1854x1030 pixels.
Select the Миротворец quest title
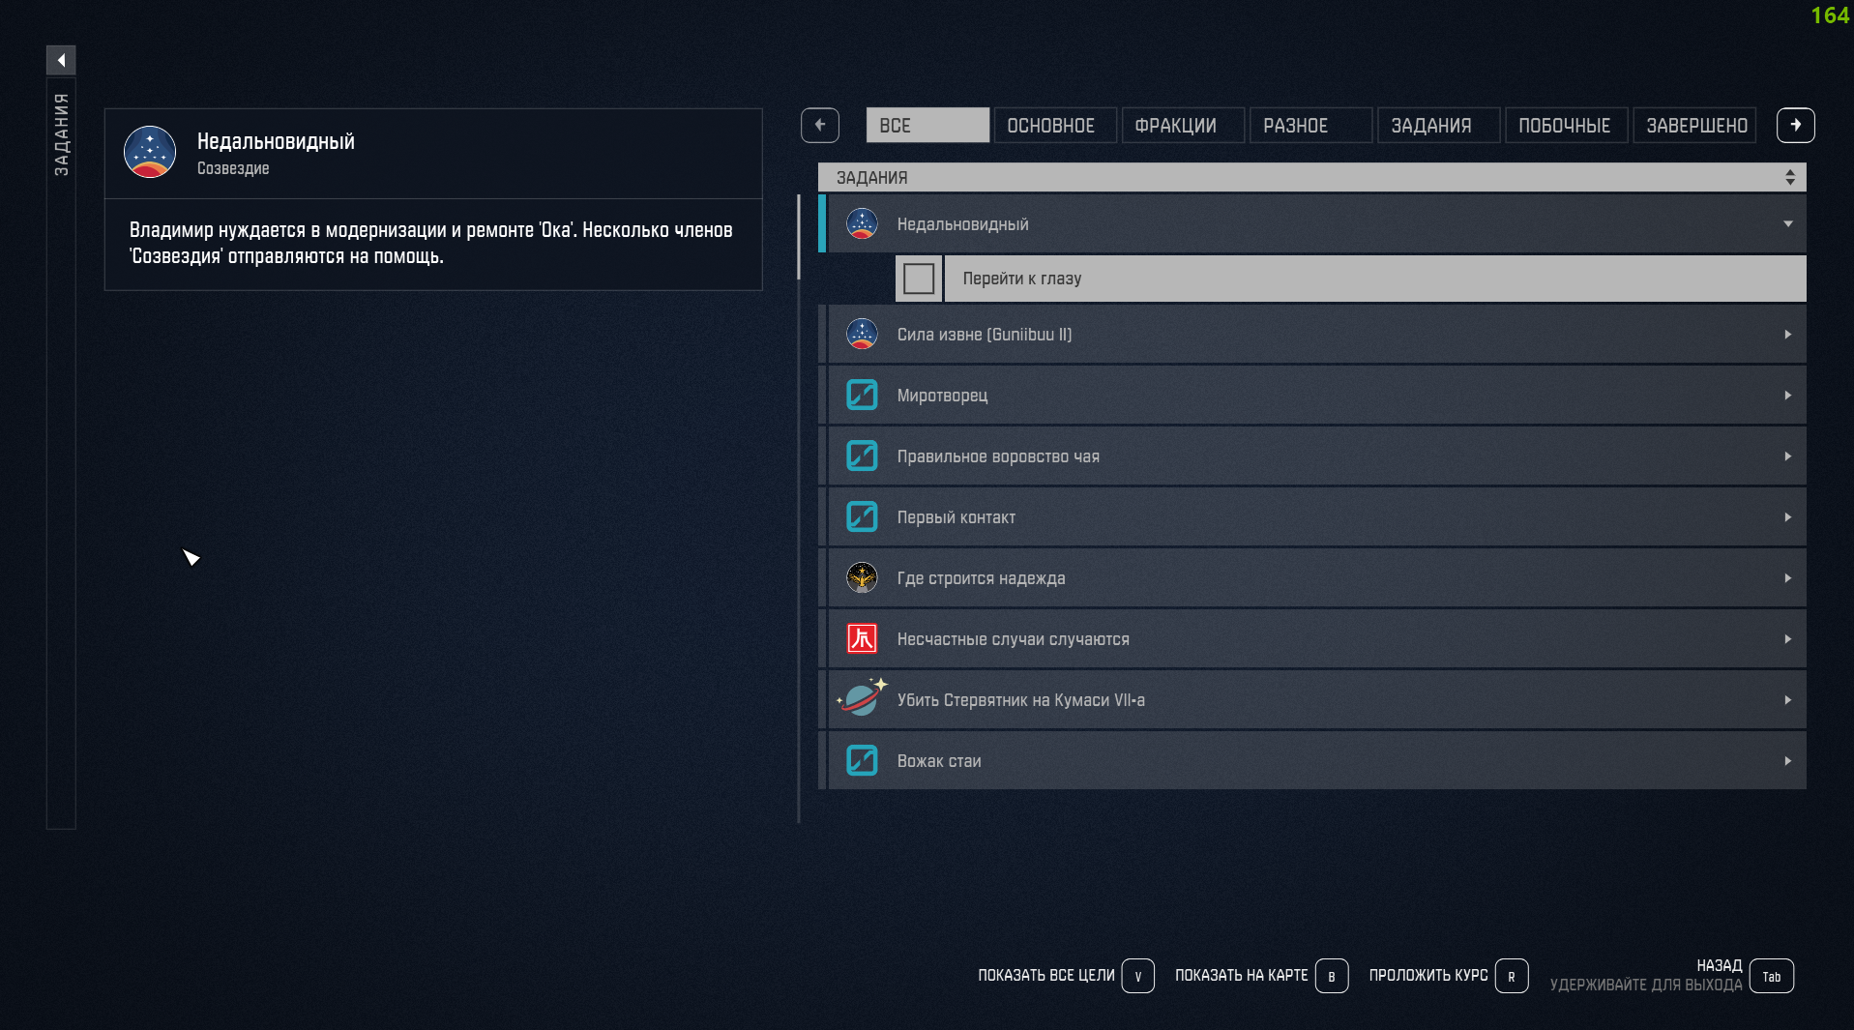(943, 396)
